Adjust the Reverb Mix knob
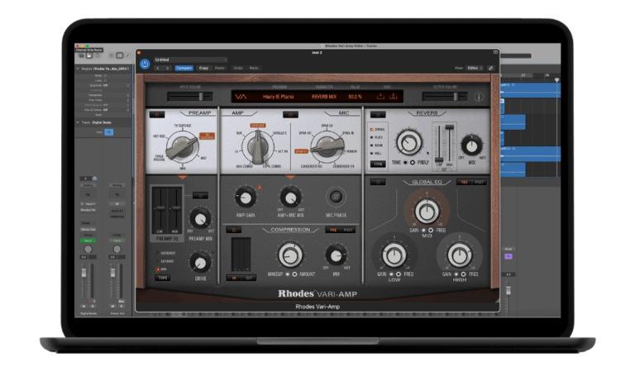635x372 pixels. [x=472, y=145]
